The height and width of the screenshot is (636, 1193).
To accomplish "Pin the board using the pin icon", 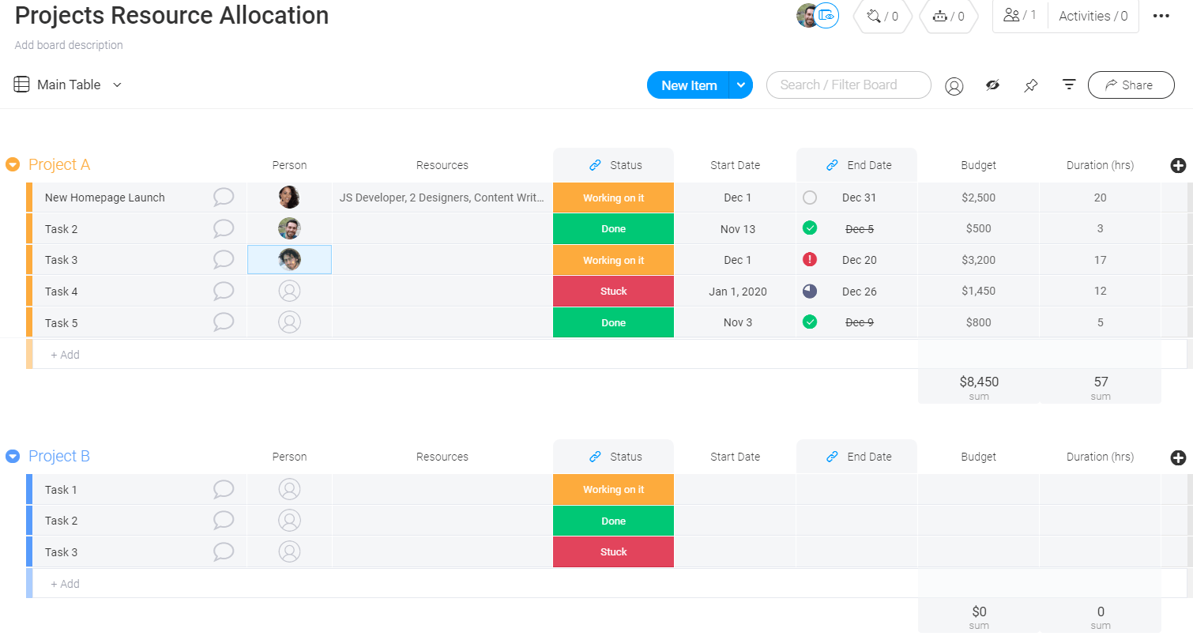I will 1030,85.
